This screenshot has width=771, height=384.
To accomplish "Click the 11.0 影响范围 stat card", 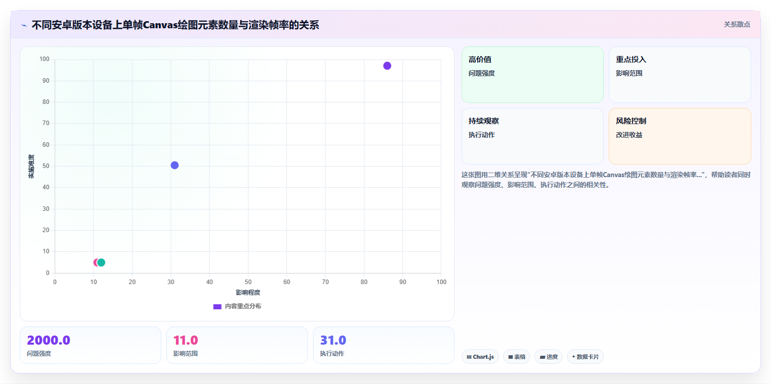I will pos(237,345).
